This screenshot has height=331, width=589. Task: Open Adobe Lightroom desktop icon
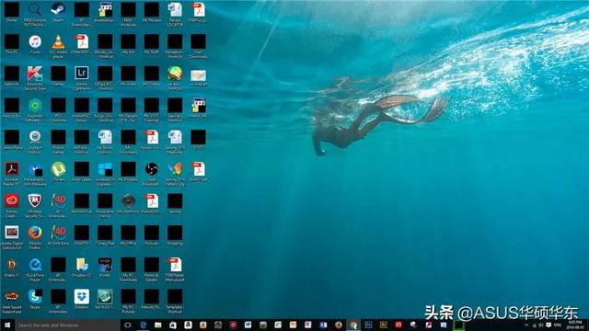[x=82, y=74]
